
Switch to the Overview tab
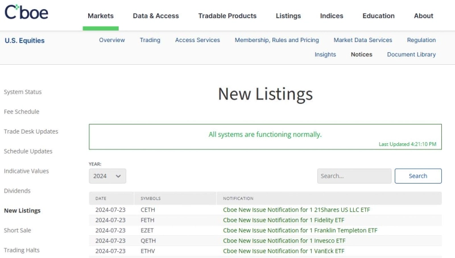[112, 40]
